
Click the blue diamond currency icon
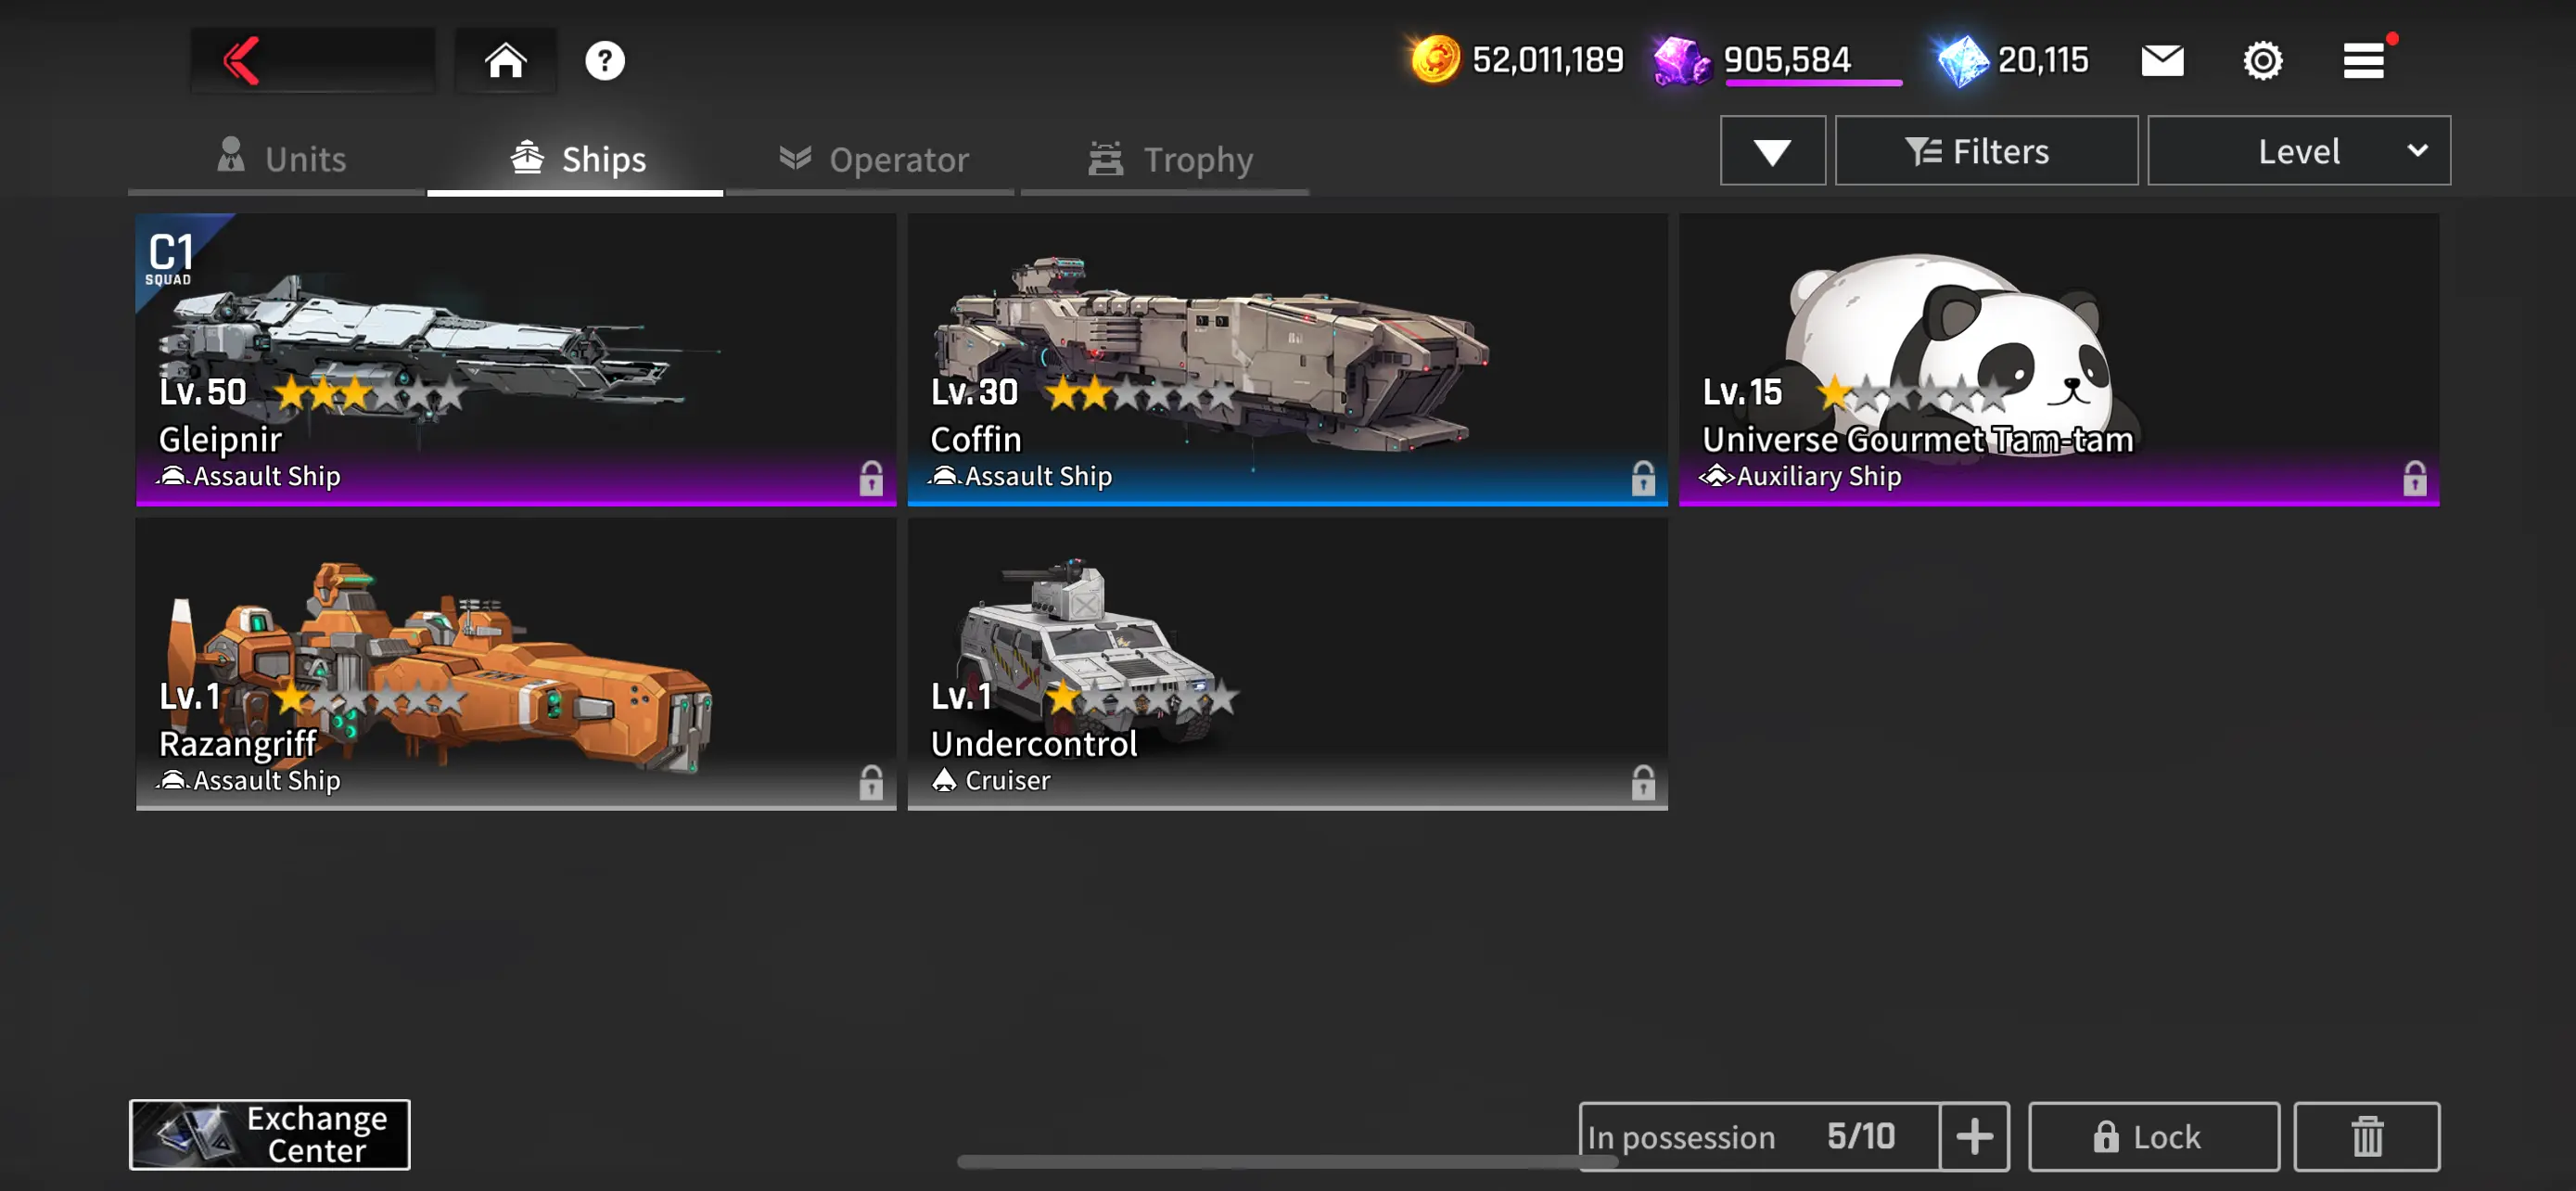1962,61
